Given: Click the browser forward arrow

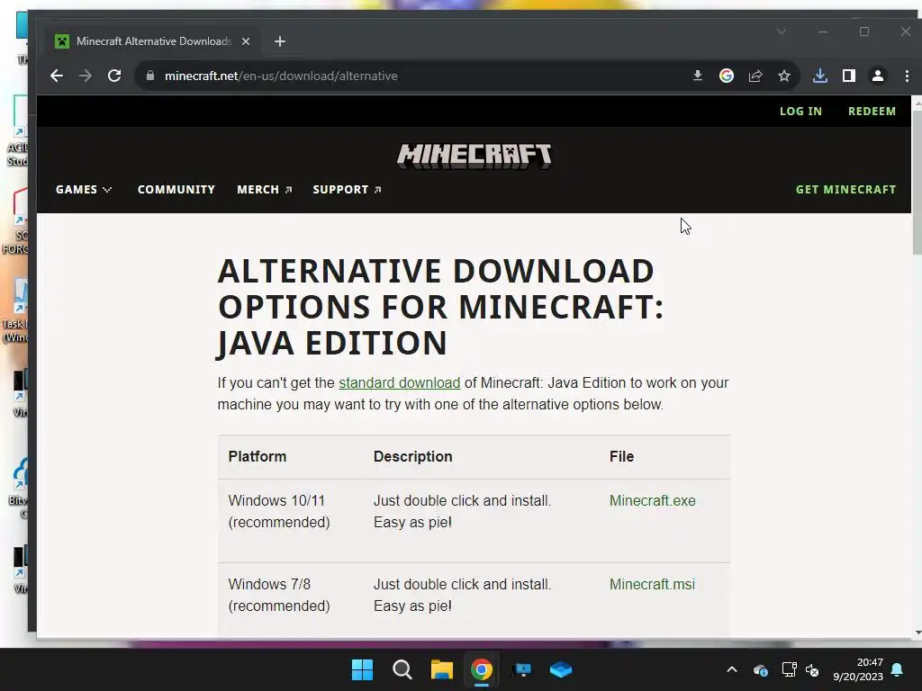Looking at the screenshot, I should (x=86, y=76).
